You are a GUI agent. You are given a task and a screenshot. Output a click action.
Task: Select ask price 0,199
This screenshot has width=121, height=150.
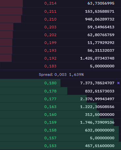tap(50, 43)
